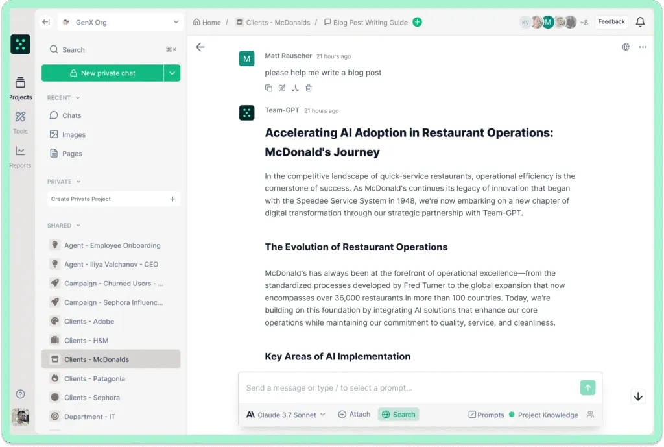Jump to bottom with down arrow
The image size is (664, 447).
coord(638,396)
